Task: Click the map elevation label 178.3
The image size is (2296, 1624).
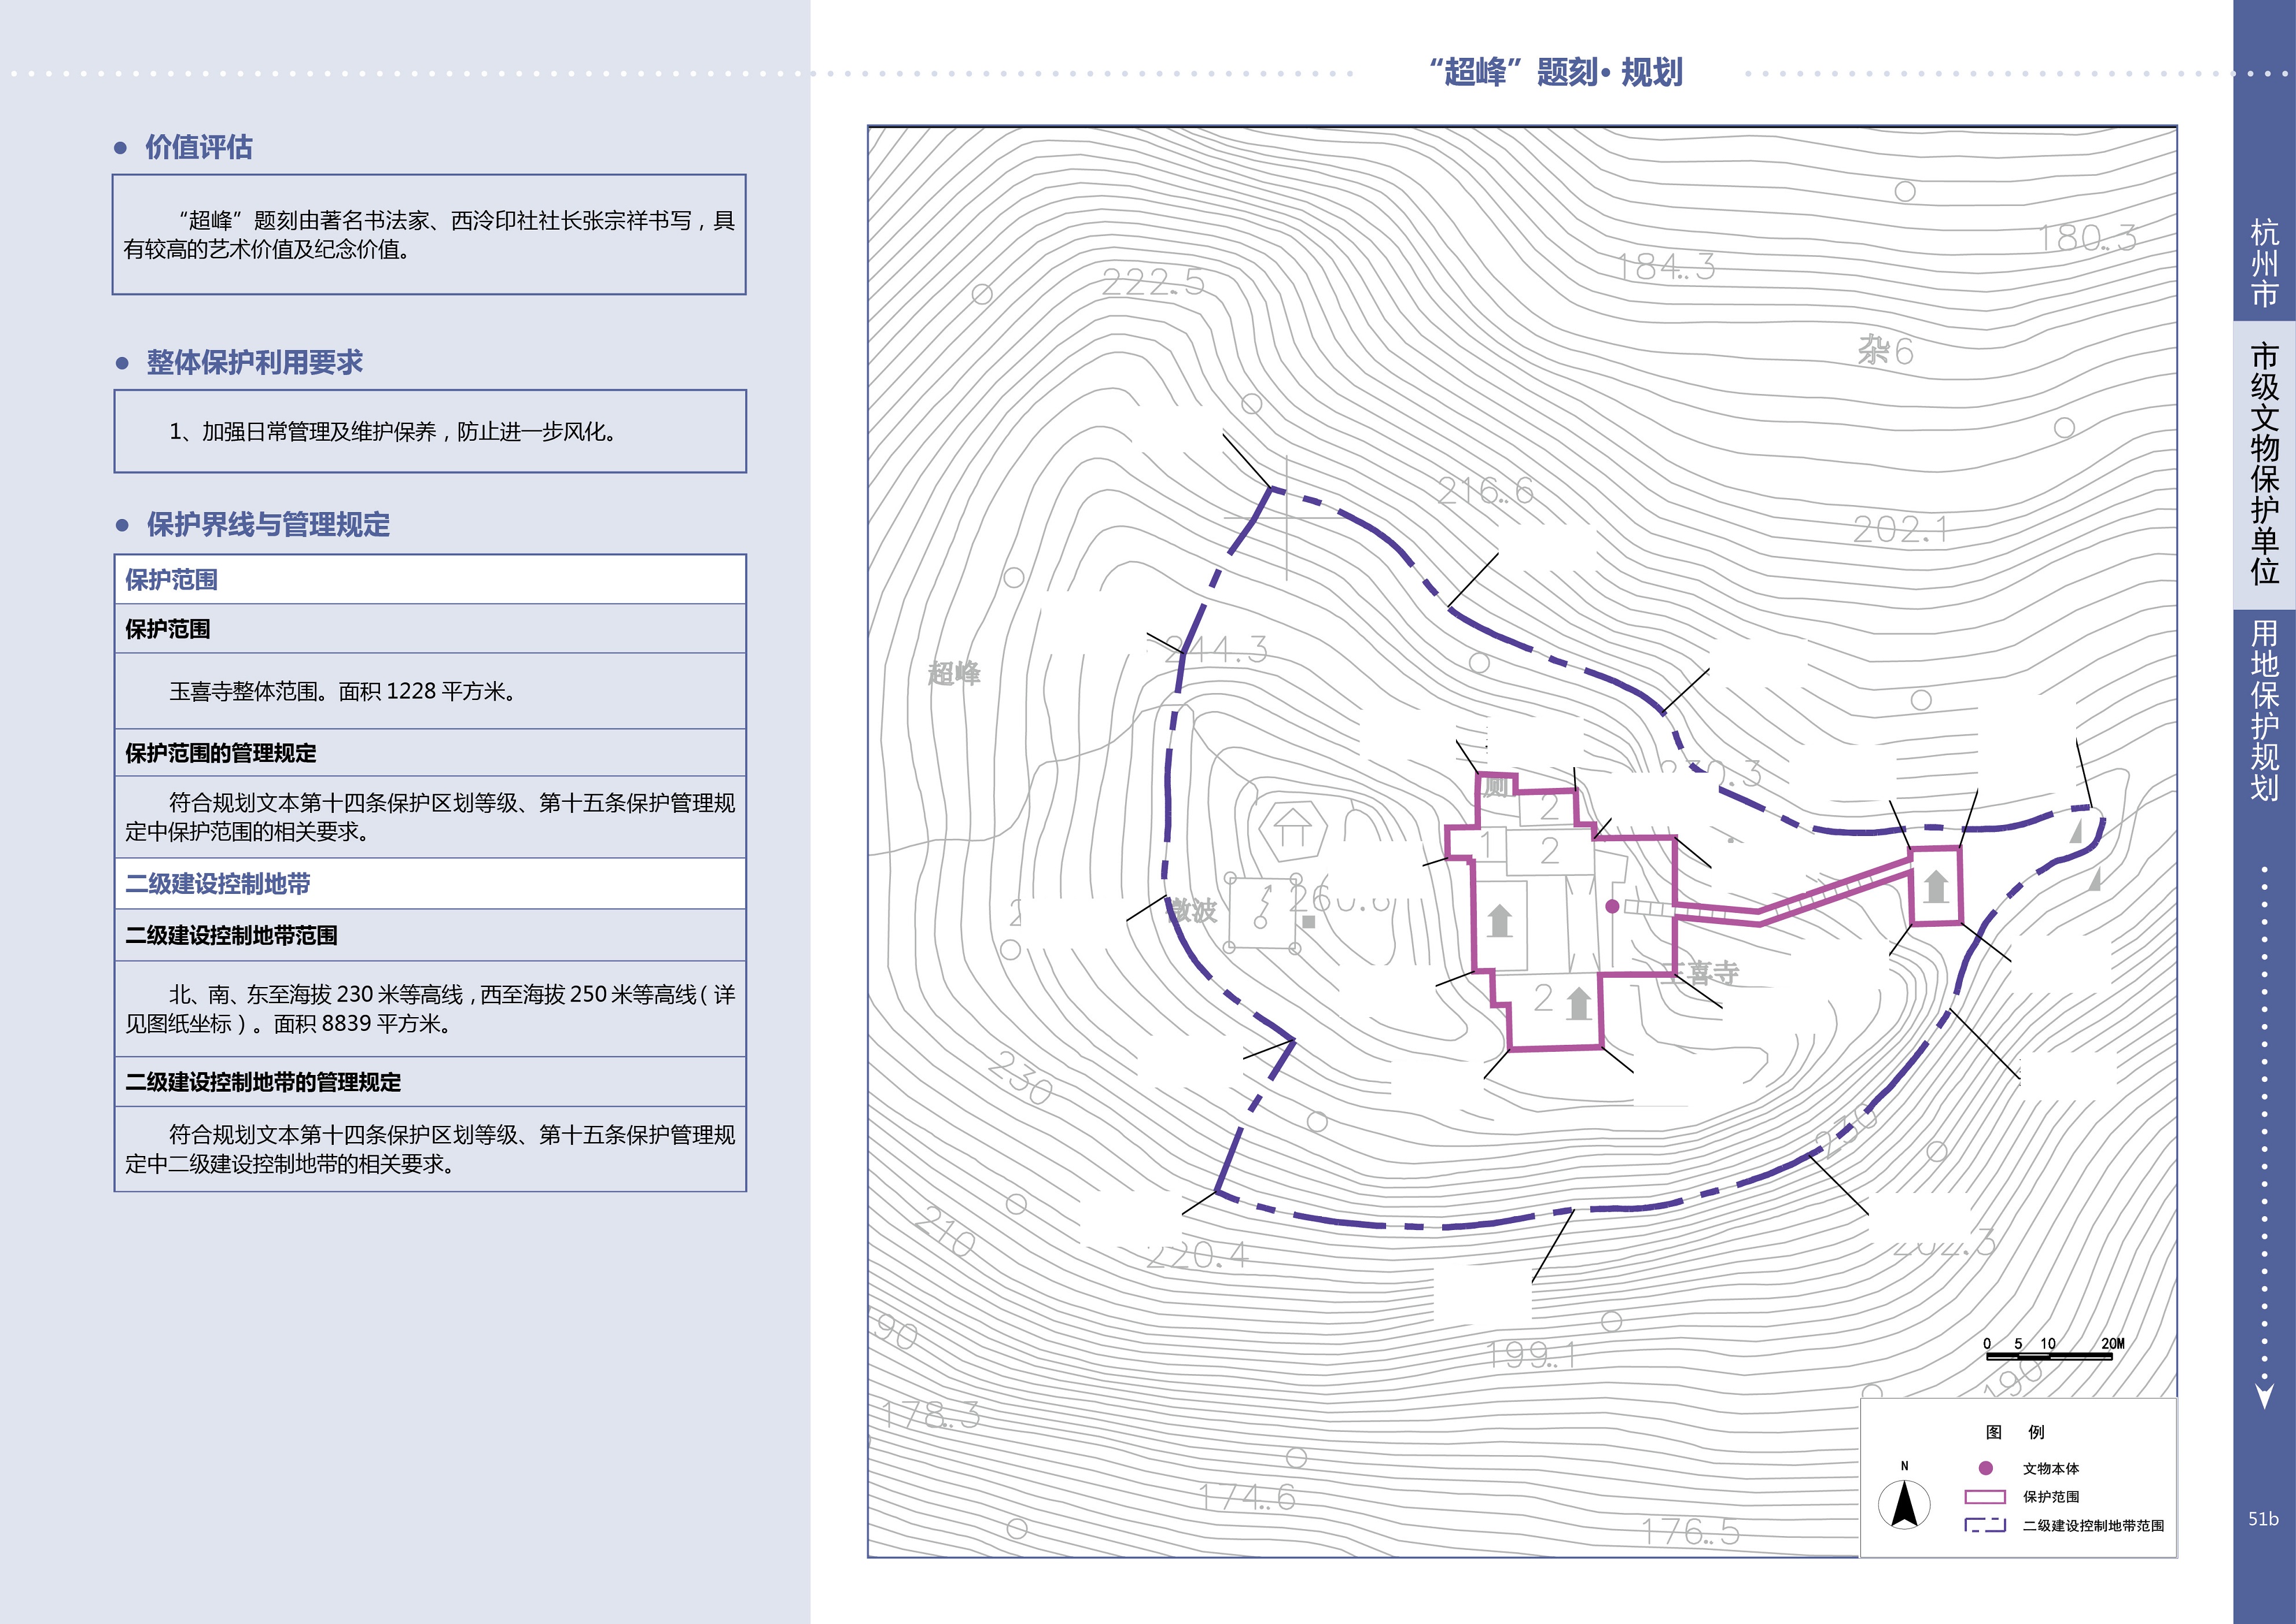Action: coord(930,1414)
